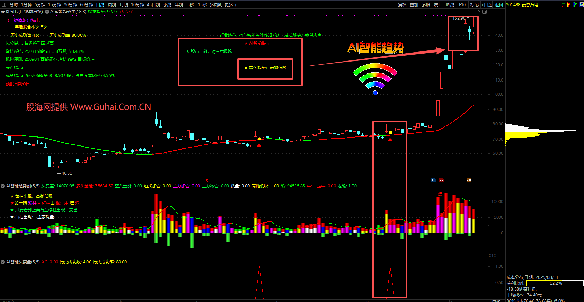Click the 多头量能: 76684.67 value
Screen dimensions: 584x302
point(95,186)
